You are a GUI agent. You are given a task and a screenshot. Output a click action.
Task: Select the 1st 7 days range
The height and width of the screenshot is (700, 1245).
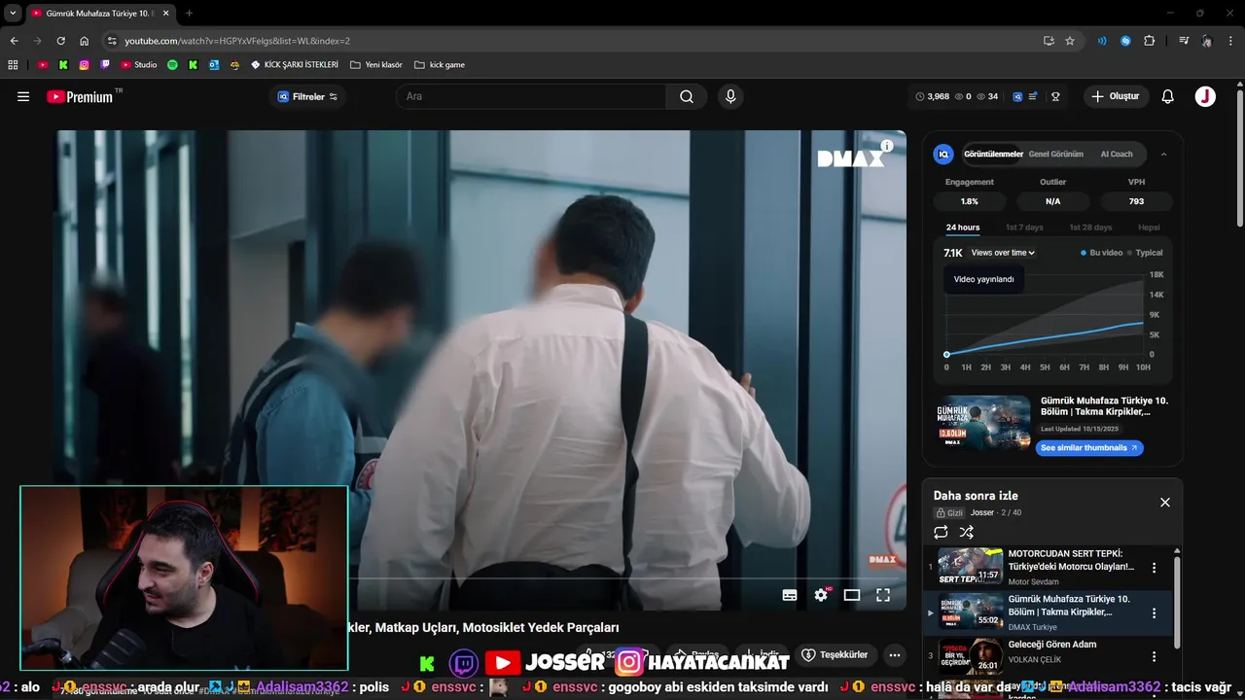pos(1024,227)
